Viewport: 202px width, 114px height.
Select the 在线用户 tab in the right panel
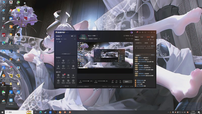click(138, 43)
